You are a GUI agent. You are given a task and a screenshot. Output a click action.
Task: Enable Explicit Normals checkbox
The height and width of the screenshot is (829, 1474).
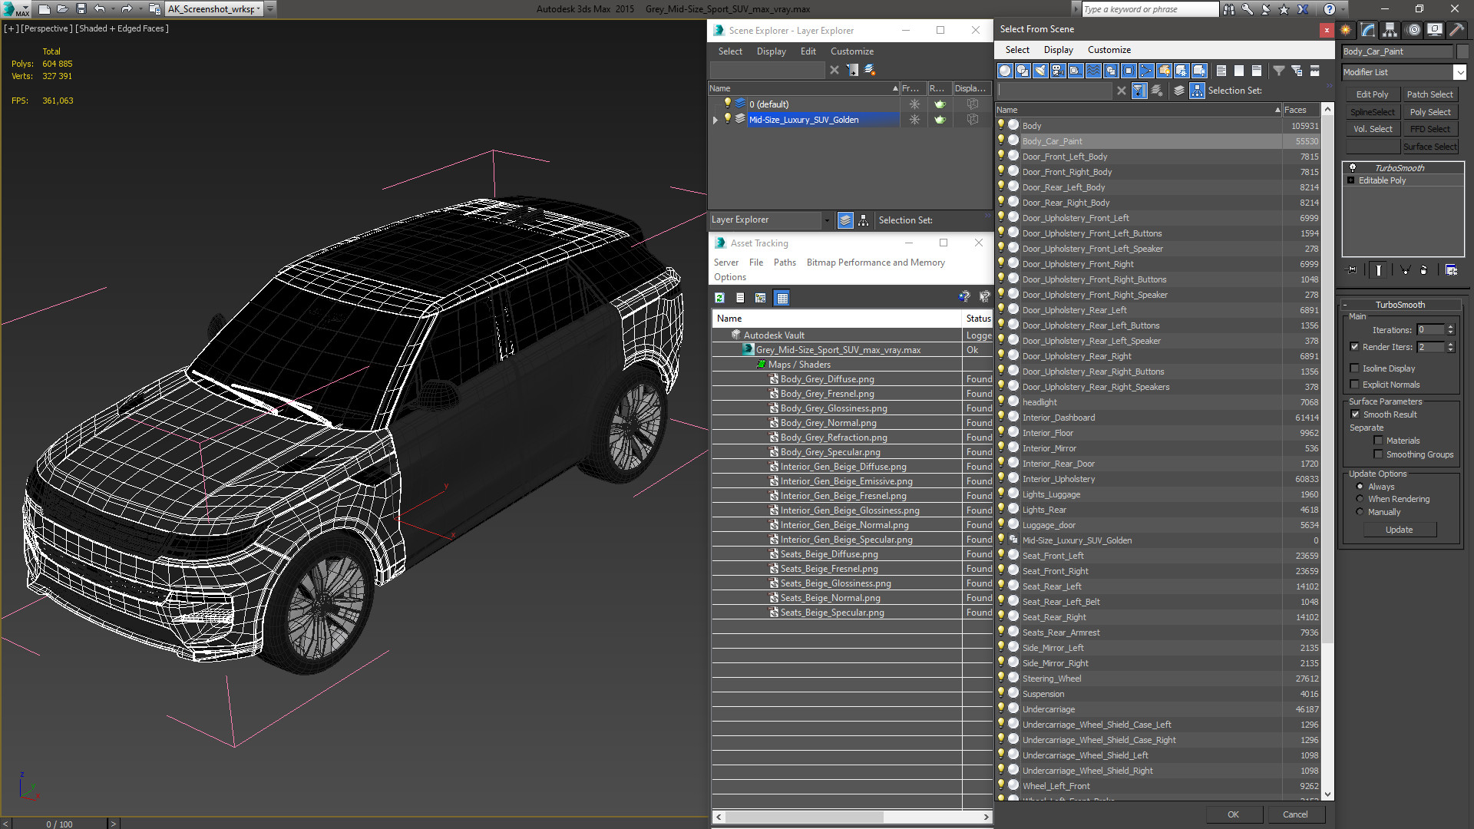pos(1355,385)
